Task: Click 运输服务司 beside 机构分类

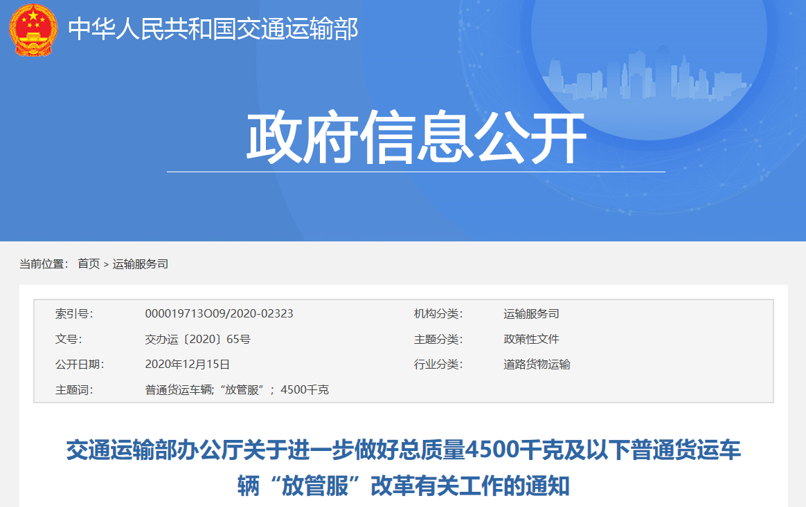Action: coord(531,313)
